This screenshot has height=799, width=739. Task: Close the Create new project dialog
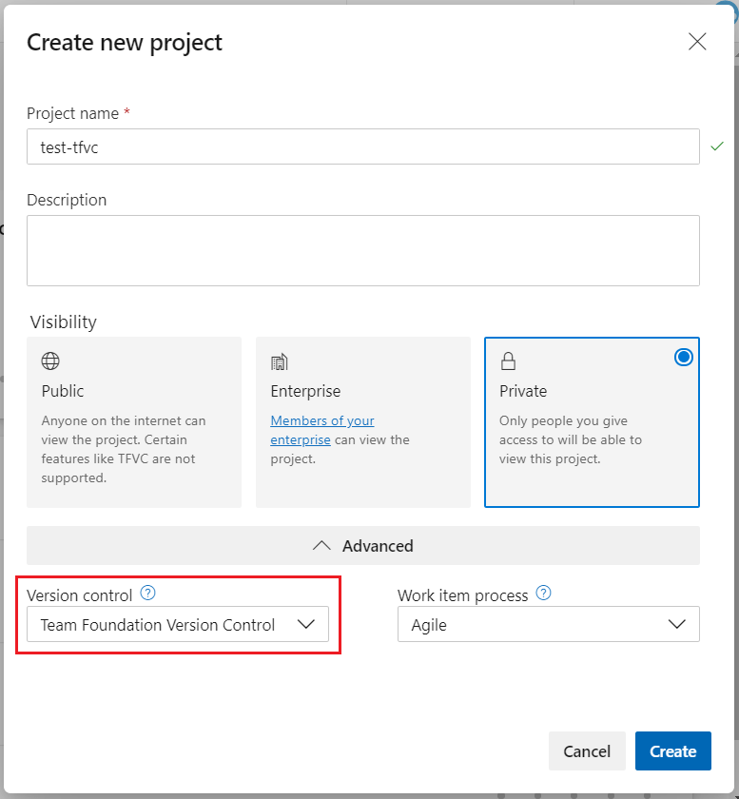697,42
